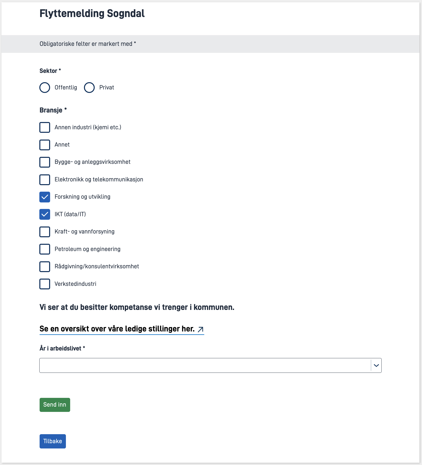Check Rådgivning/konsulentvirksomhet box
This screenshot has width=422, height=465.
(45, 267)
